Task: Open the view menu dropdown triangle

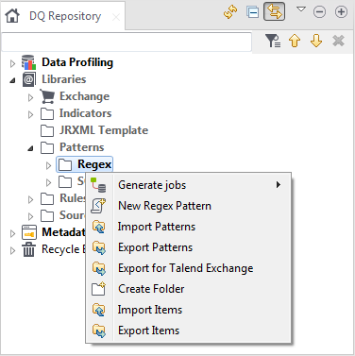Action: point(301,9)
